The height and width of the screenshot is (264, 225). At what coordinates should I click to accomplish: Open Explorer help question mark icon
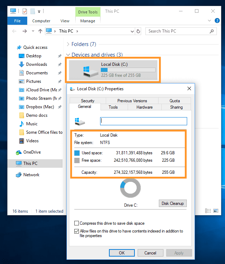pyautogui.click(x=217, y=21)
